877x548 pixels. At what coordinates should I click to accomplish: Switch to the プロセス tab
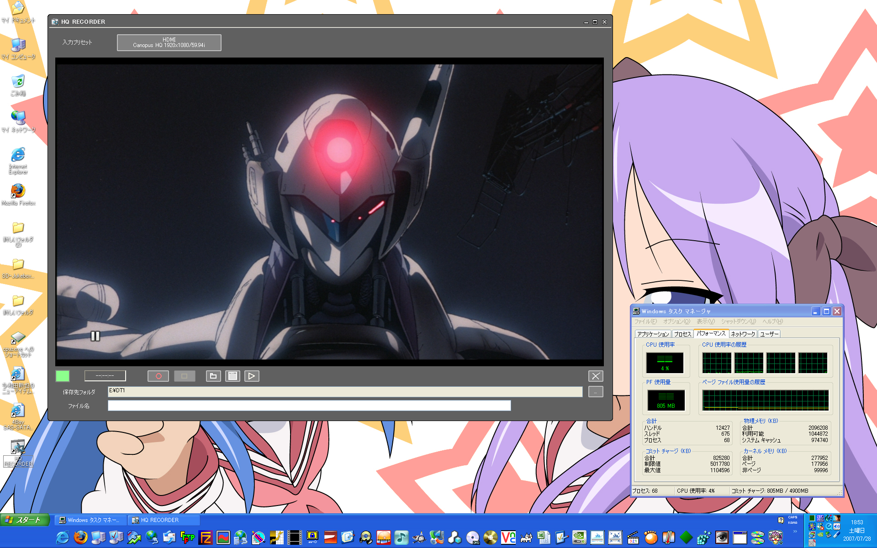point(682,334)
